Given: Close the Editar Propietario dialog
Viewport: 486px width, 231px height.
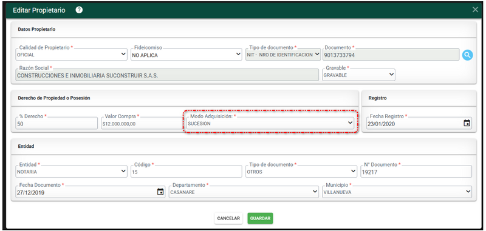Looking at the screenshot, I should (x=475, y=10).
